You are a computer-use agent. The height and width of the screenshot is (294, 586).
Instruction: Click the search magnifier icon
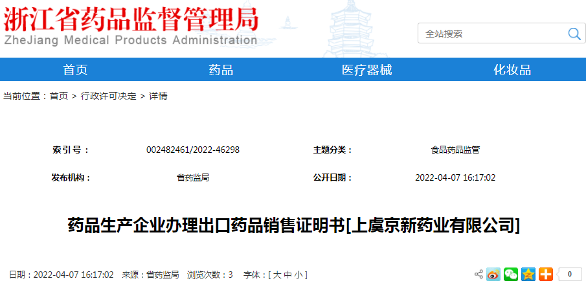pyautogui.click(x=574, y=34)
